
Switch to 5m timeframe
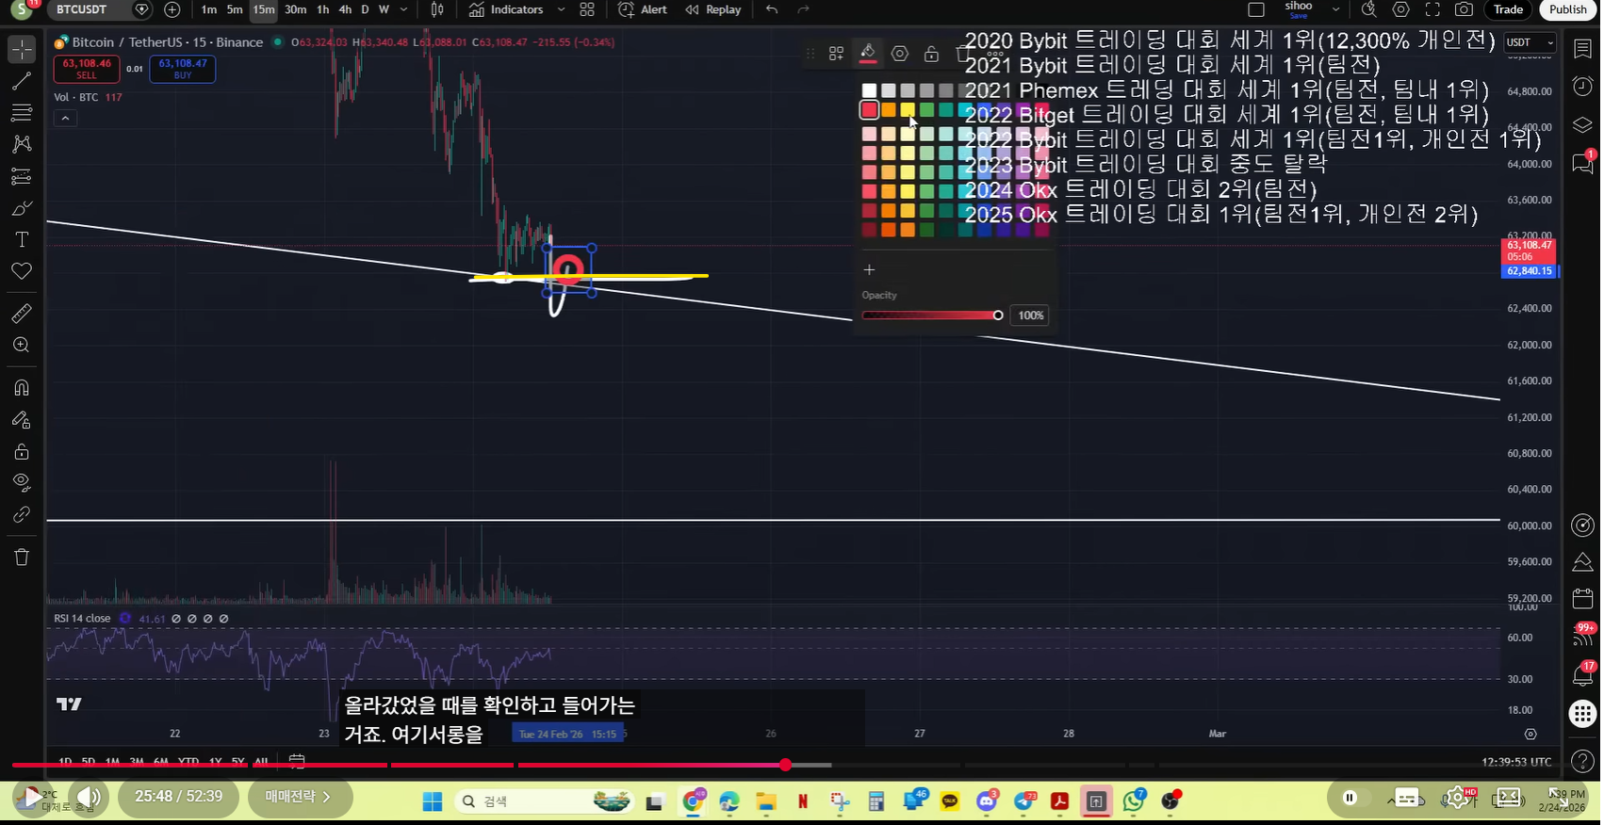tap(235, 9)
